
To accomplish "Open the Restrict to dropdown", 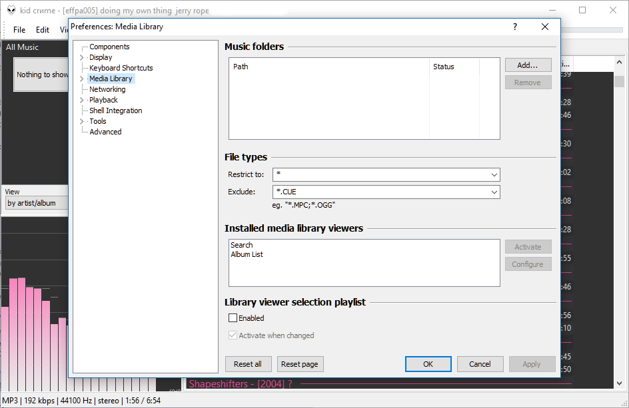I will coord(494,174).
